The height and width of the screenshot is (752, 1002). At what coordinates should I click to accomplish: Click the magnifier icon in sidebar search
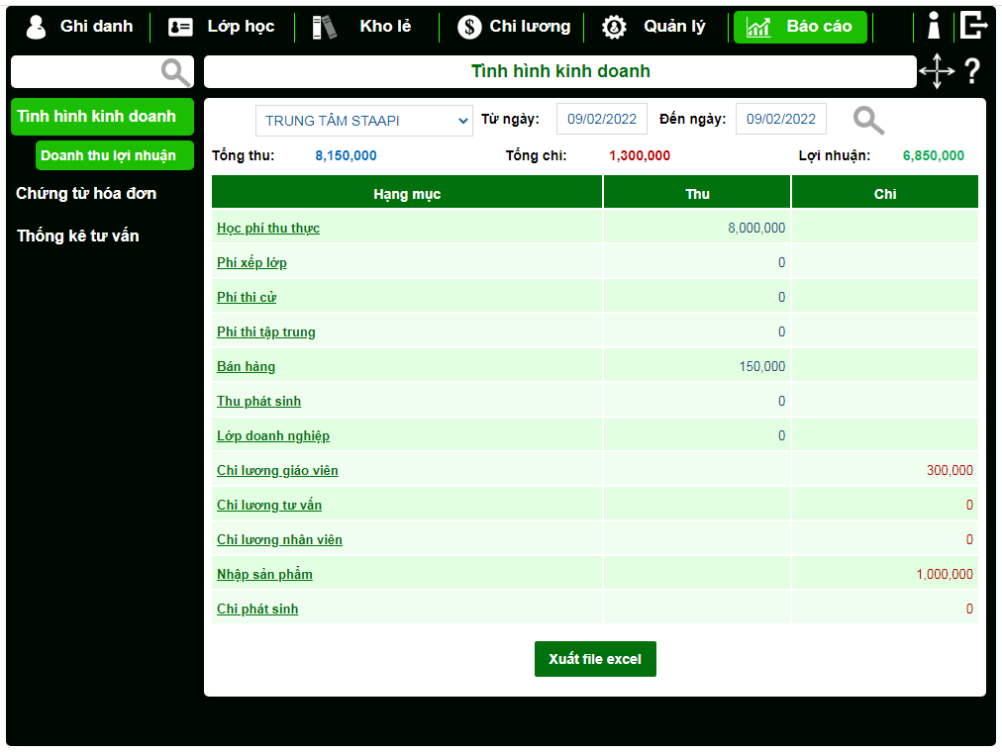tap(175, 72)
